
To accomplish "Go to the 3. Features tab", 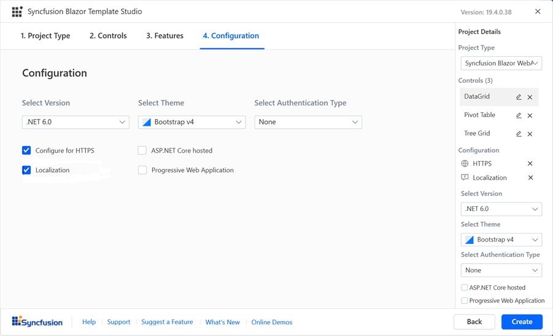I will point(164,36).
